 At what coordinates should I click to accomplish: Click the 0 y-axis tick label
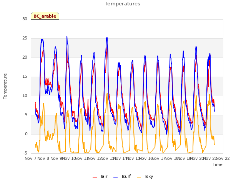point(26,134)
